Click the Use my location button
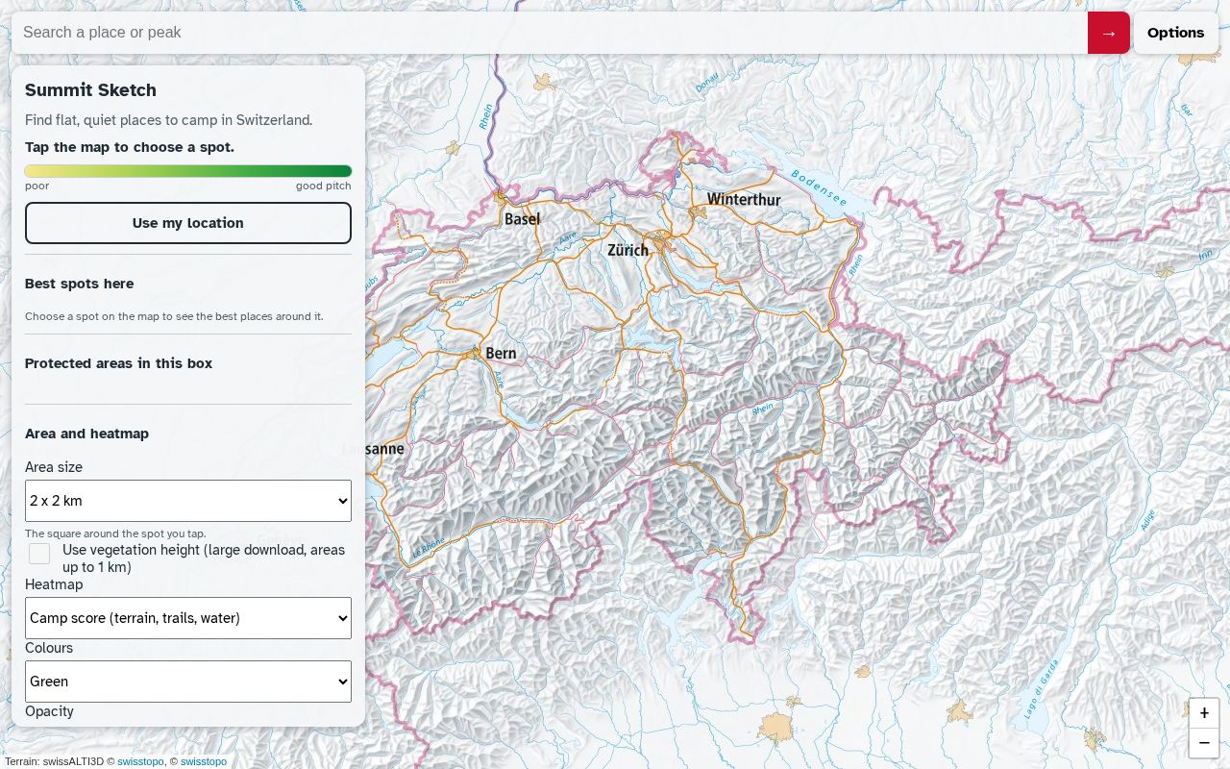Image resolution: width=1230 pixels, height=769 pixels. point(188,223)
